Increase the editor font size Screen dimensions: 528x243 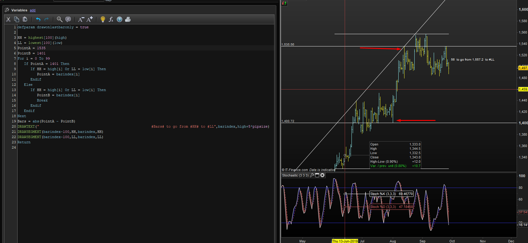90,19
